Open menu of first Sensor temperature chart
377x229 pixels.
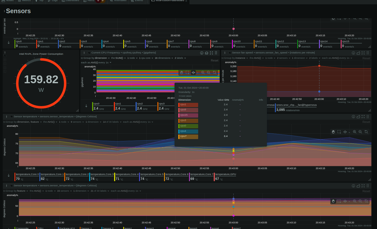[7, 117]
